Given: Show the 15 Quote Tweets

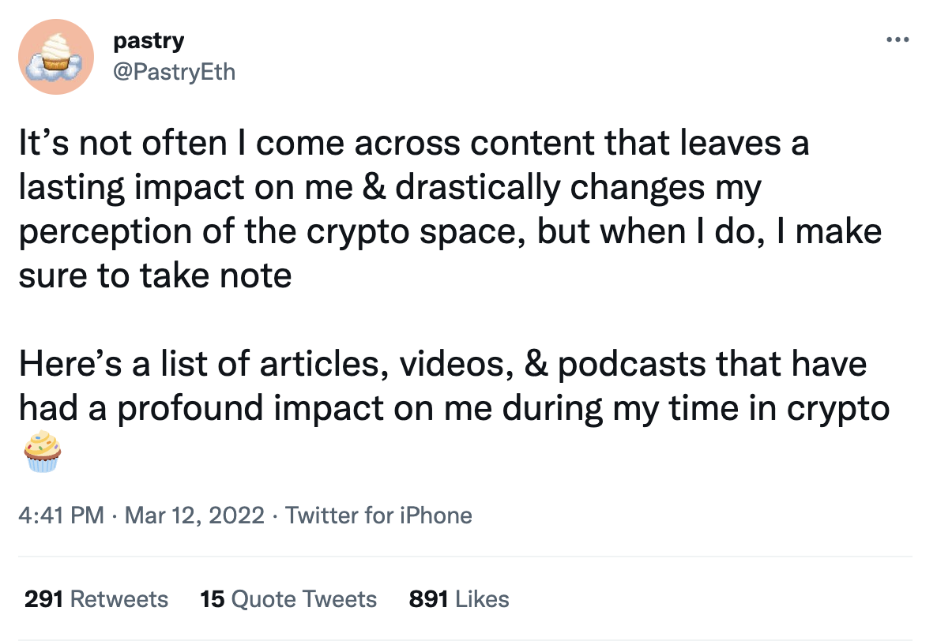Looking at the screenshot, I should coord(288,599).
